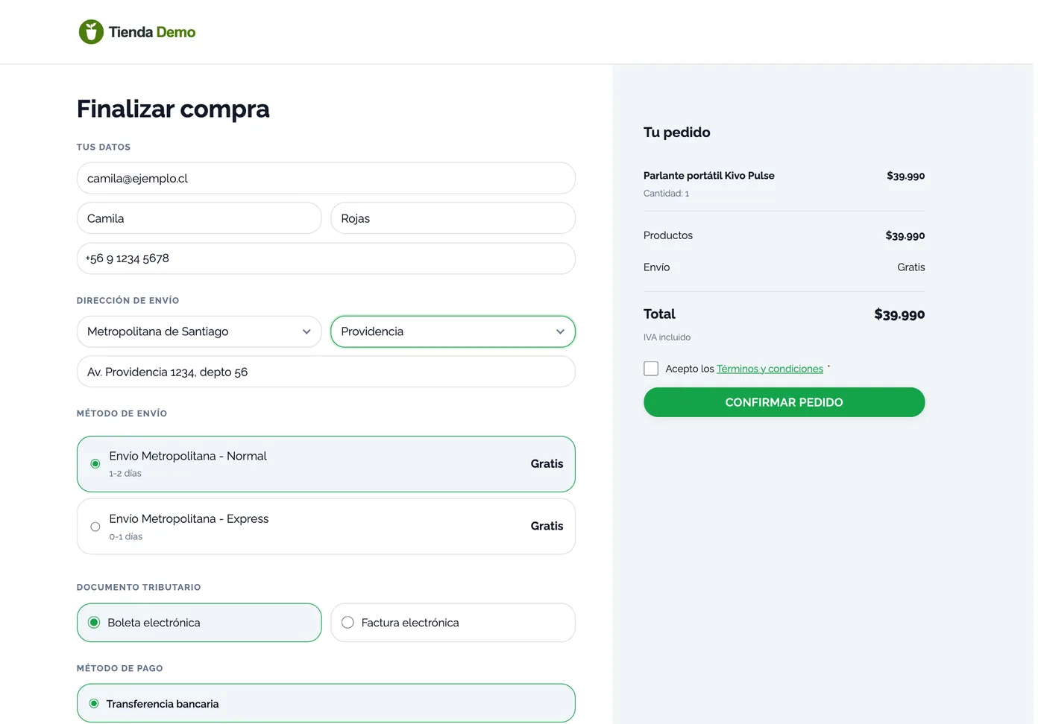Click product name Parlante portátil Kivo Pulse
Image resolution: width=1044 pixels, height=724 pixels.
[708, 176]
